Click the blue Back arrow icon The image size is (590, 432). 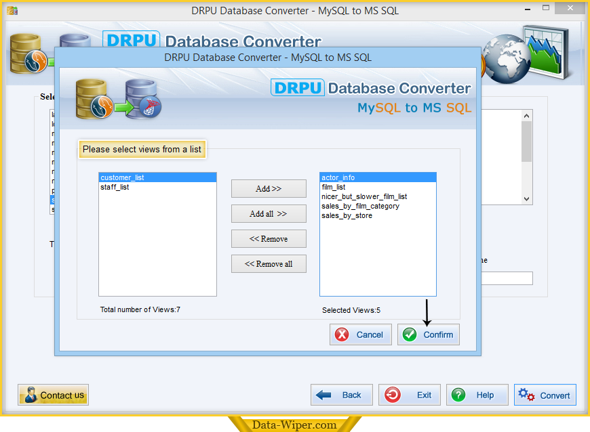tap(324, 395)
